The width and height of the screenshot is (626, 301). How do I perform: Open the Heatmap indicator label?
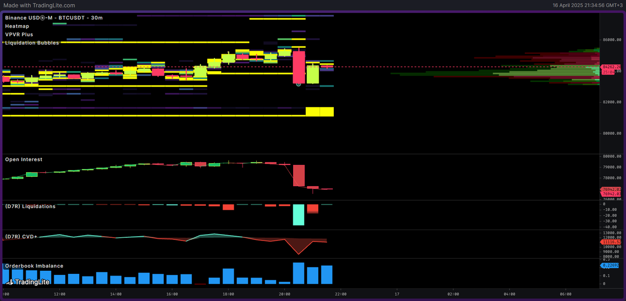pyautogui.click(x=16, y=26)
